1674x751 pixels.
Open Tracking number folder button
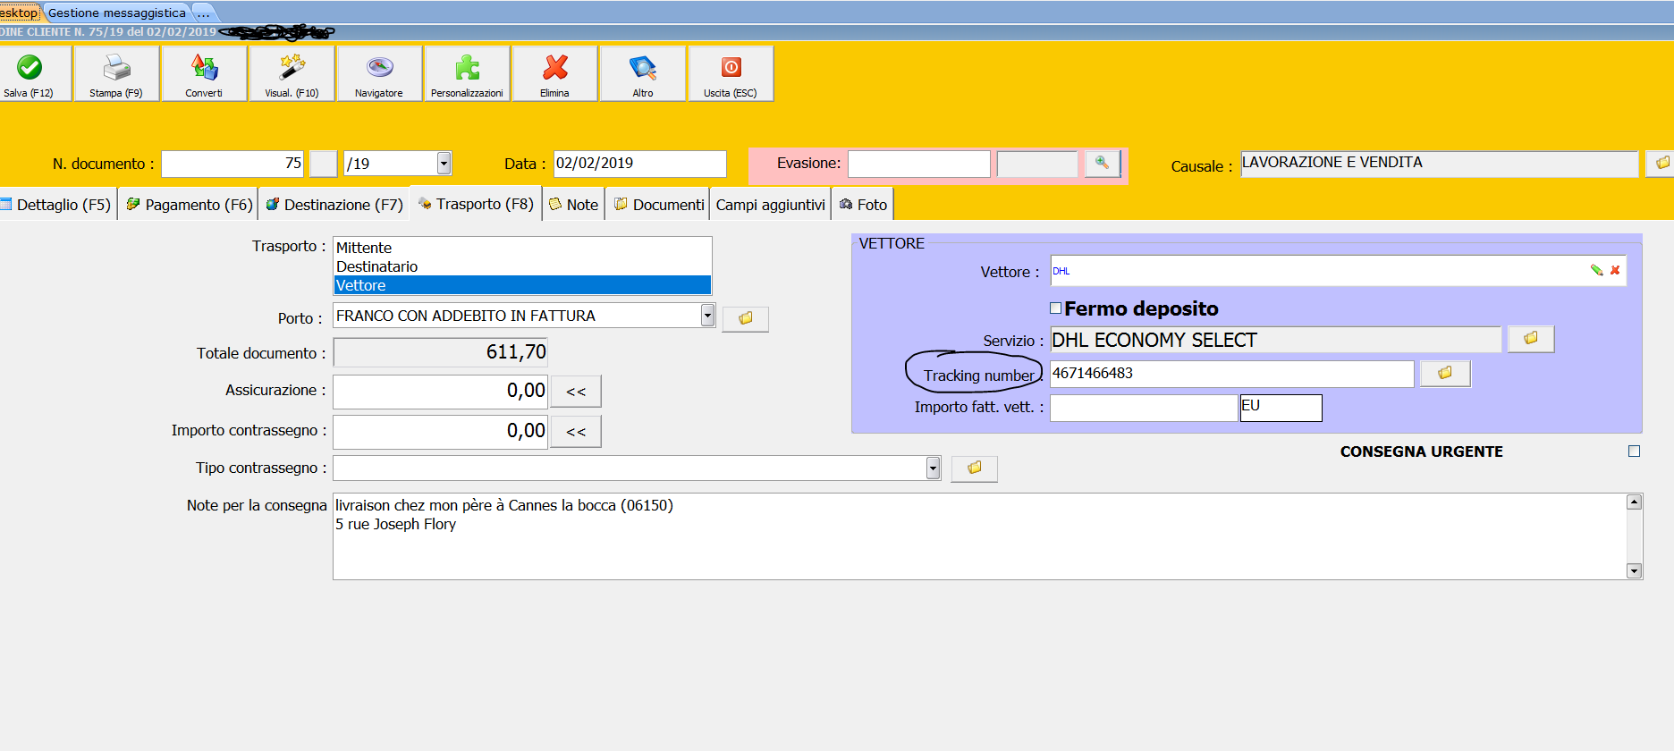tap(1445, 373)
